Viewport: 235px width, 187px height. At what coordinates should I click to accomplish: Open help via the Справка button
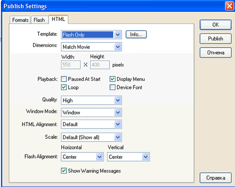pyautogui.click(x=215, y=177)
